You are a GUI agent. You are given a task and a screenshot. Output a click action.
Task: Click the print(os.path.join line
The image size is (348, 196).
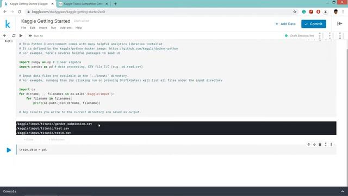tap(66, 103)
